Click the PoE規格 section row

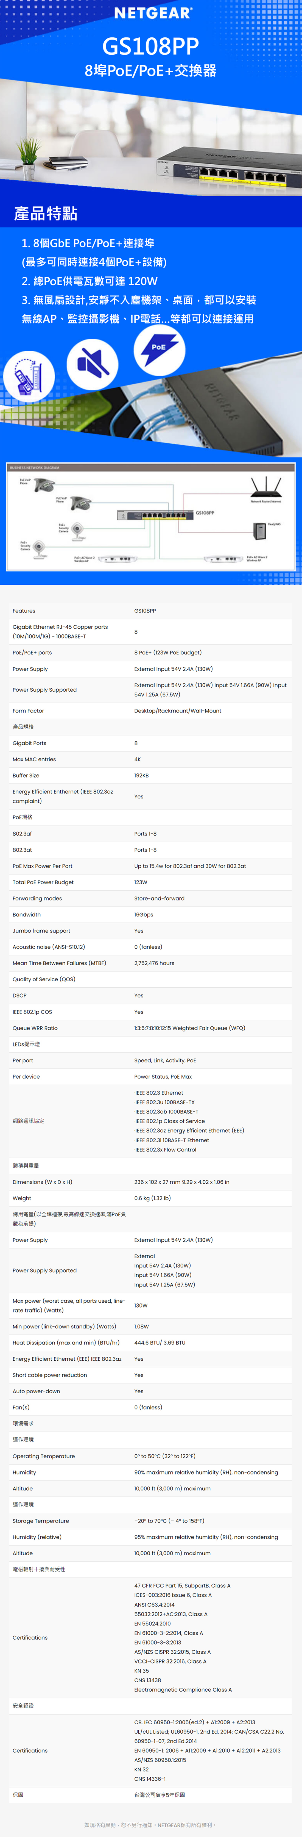point(151,817)
